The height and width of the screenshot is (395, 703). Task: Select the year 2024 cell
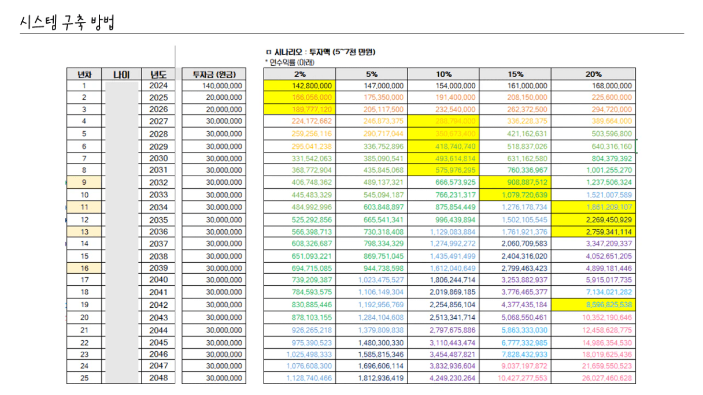coord(158,85)
